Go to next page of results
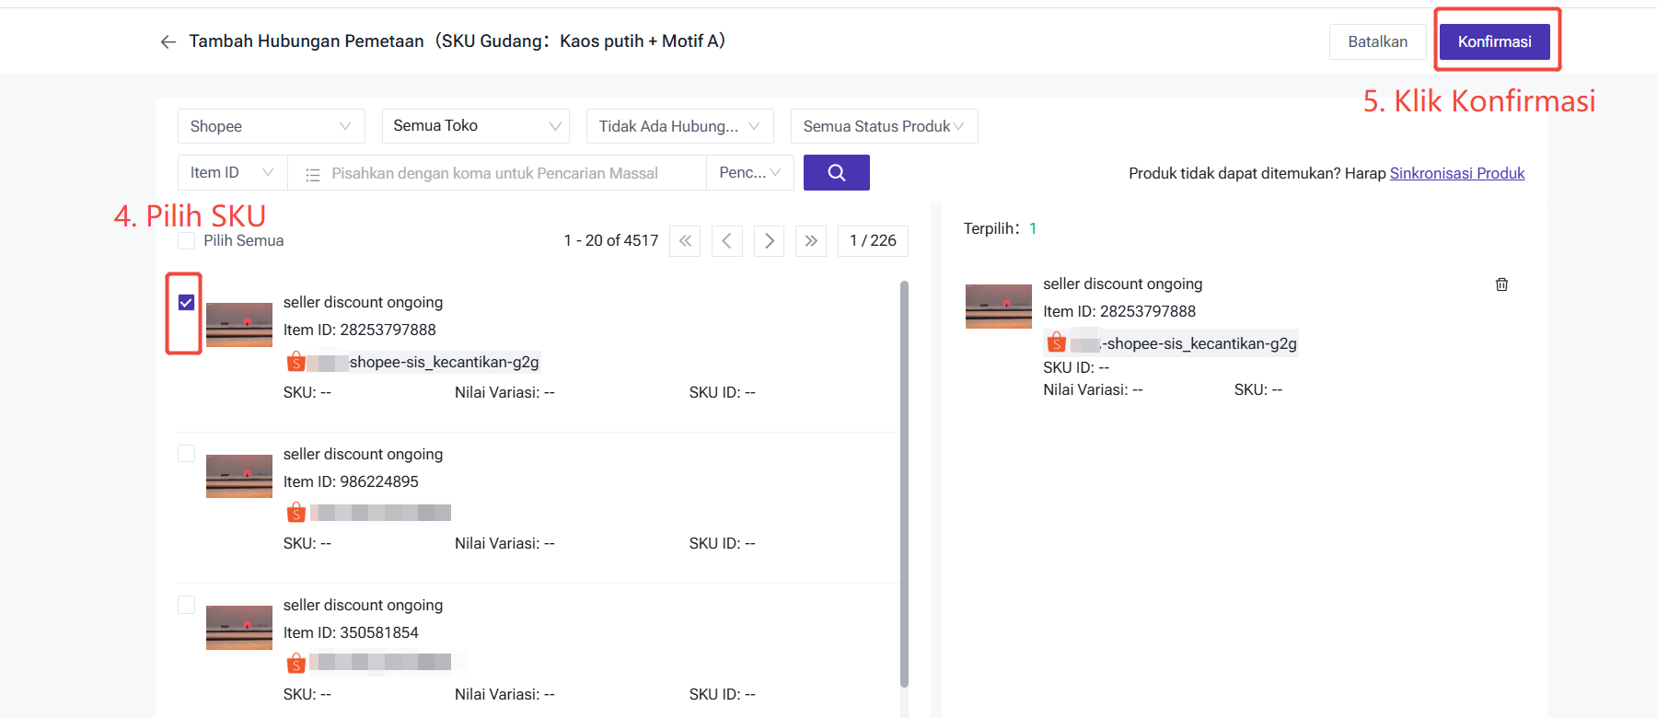 (x=769, y=241)
